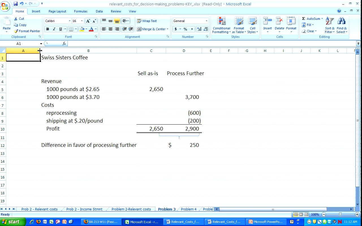Click the zoom slider handle

[340, 214]
